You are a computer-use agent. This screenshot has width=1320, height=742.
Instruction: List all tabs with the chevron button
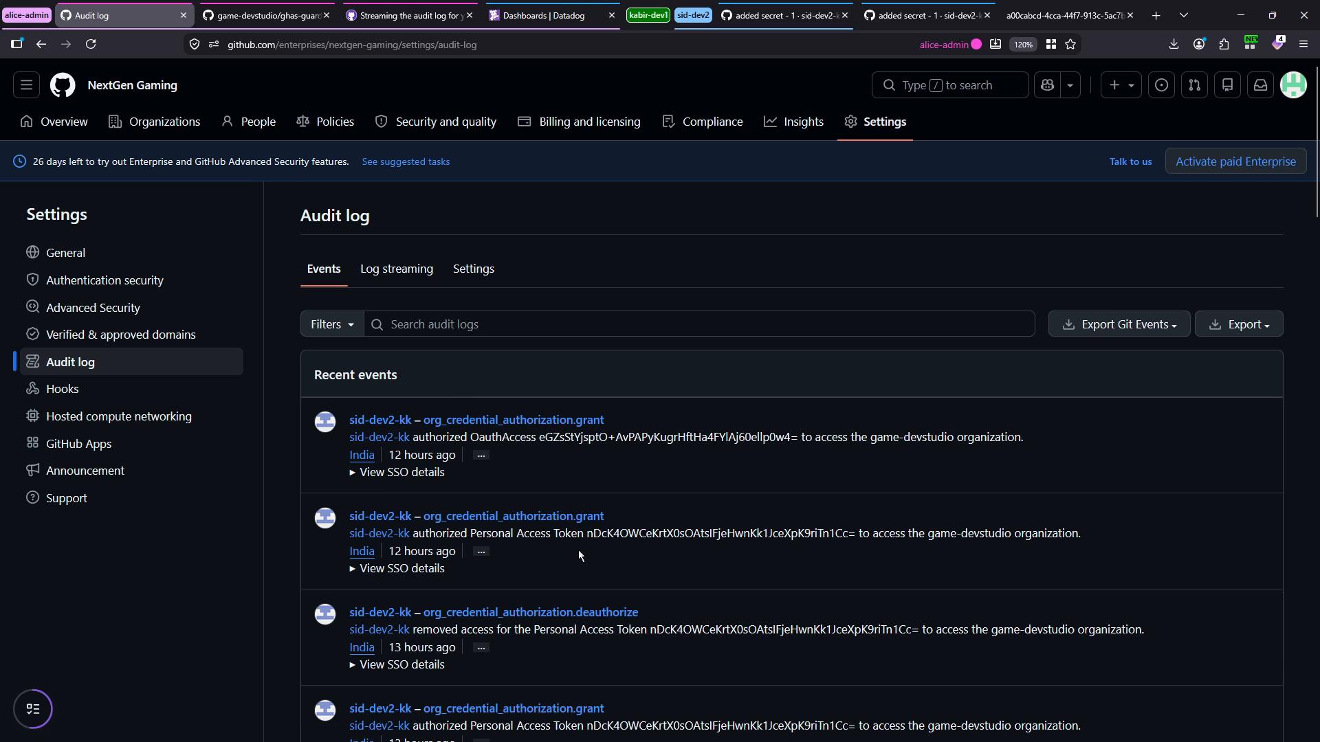pos(1184,15)
